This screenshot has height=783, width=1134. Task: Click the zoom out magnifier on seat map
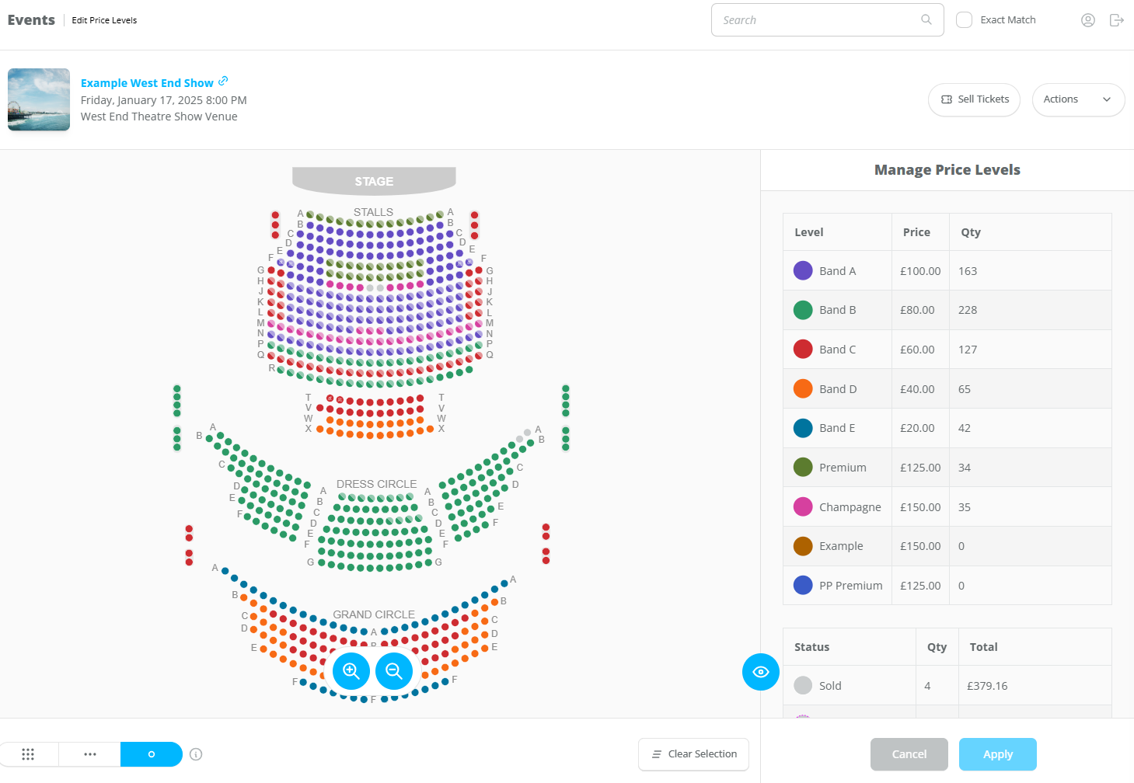pyautogui.click(x=394, y=670)
